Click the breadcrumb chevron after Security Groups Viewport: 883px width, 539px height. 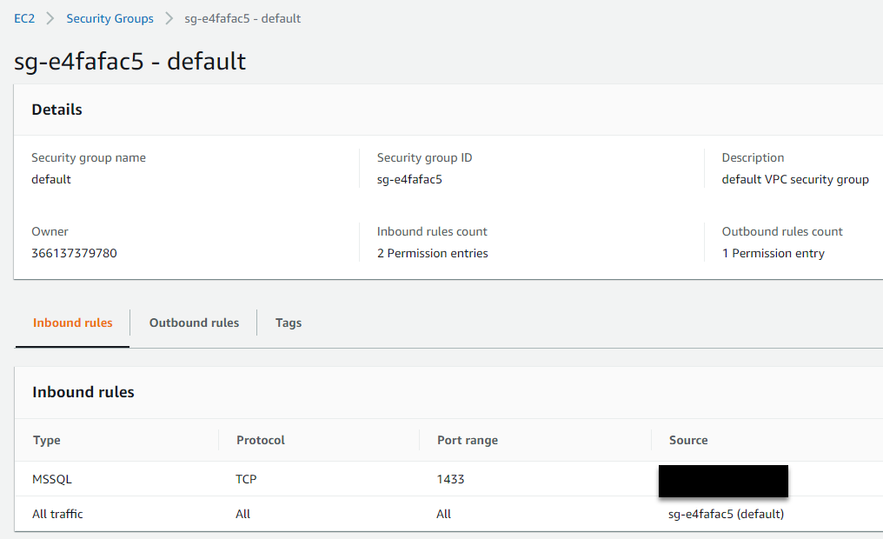point(169,18)
